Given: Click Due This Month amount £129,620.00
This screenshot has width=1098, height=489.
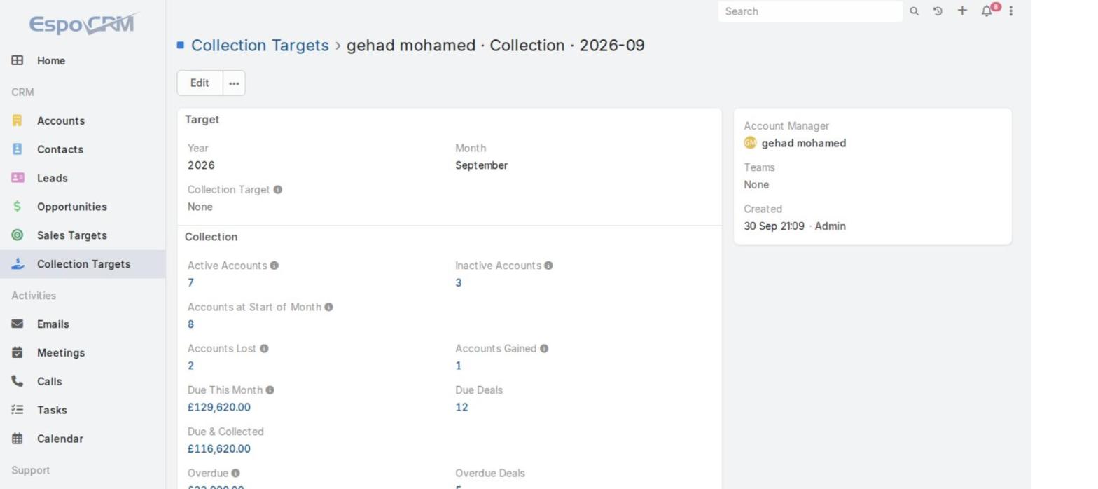Looking at the screenshot, I should [x=219, y=407].
